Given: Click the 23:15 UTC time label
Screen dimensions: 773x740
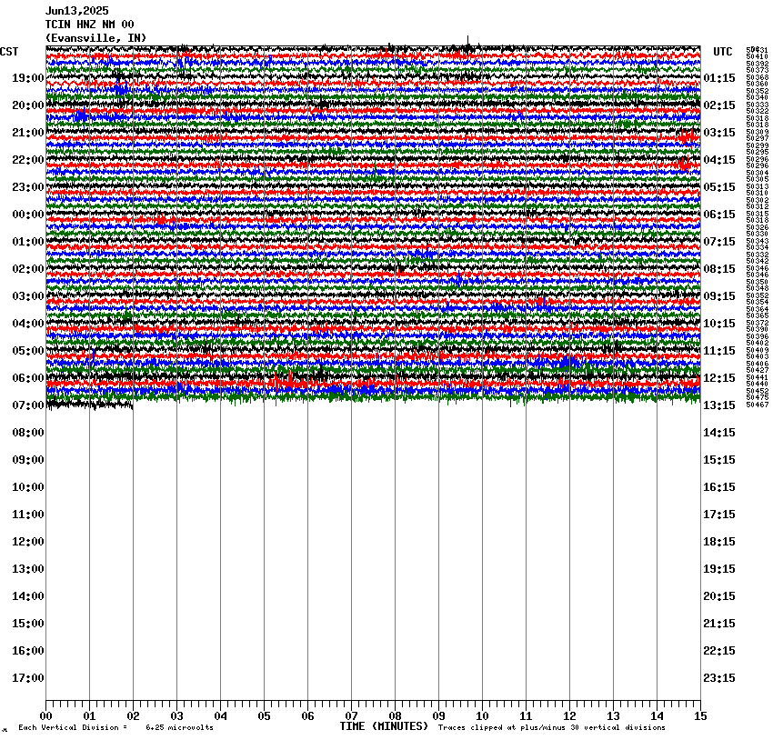Looking at the screenshot, I should pos(719,678).
